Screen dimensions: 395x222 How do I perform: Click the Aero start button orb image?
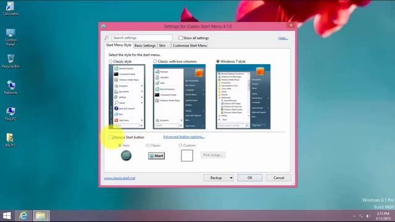click(126, 155)
